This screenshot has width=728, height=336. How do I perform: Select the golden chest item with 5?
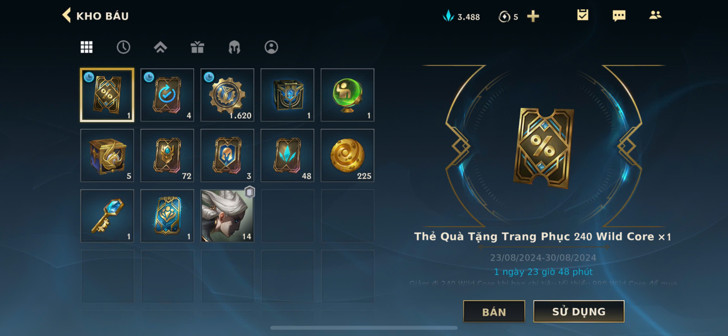pyautogui.click(x=107, y=155)
